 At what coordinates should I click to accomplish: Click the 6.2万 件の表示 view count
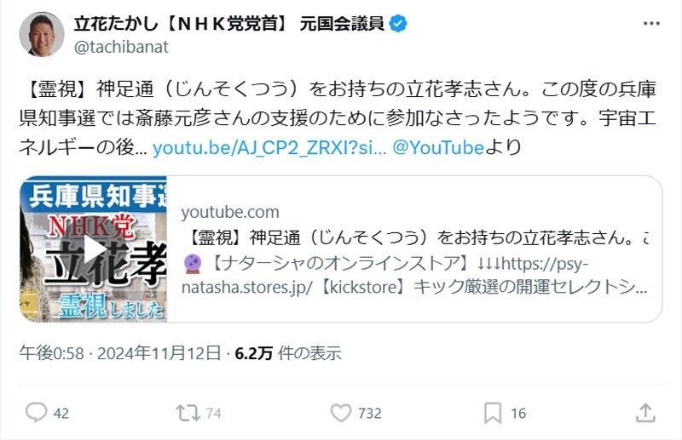[x=288, y=353]
